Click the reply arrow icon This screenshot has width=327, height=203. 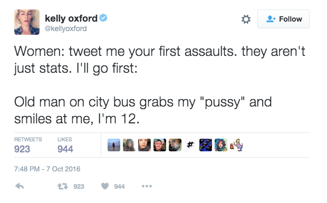[20, 186]
